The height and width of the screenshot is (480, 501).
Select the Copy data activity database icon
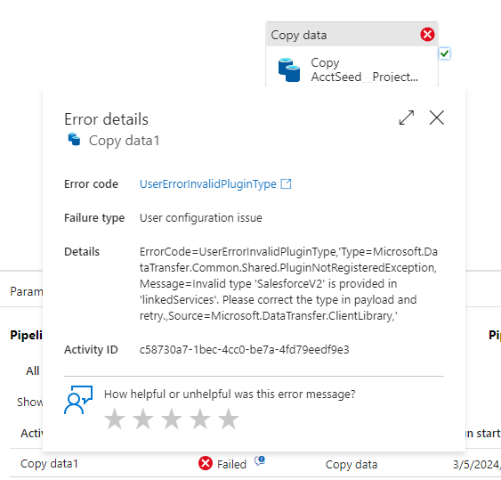click(289, 69)
